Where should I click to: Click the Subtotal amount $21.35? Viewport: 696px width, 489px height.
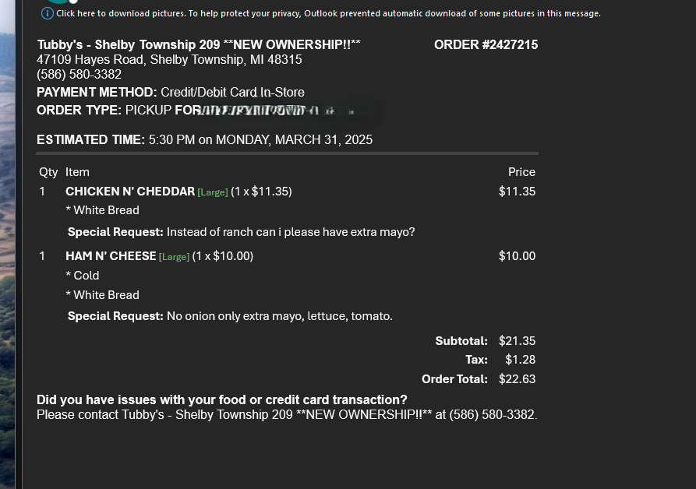517,341
